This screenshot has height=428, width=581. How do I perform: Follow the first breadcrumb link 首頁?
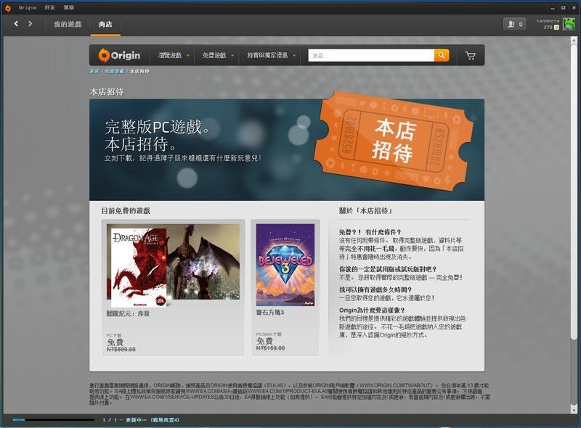(94, 72)
